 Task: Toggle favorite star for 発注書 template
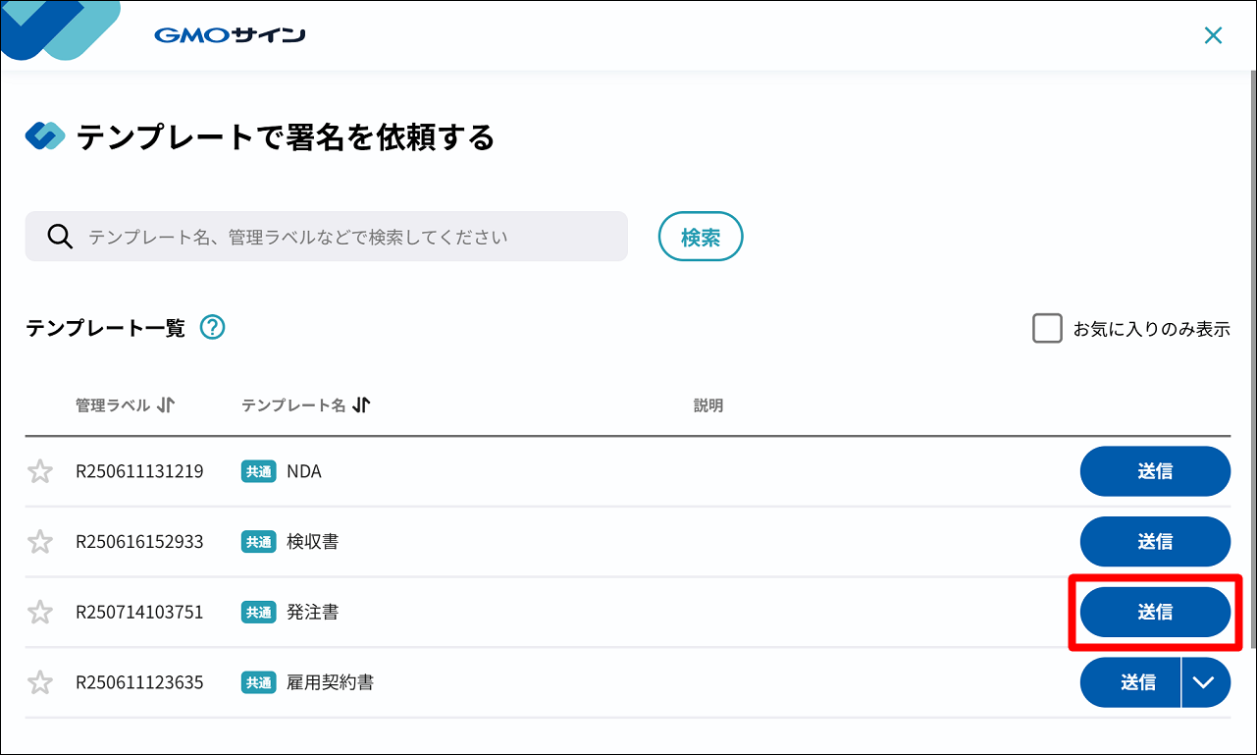pyautogui.click(x=39, y=613)
